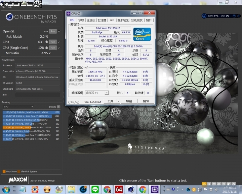
Task: Open the Dropbox tray icon
Action: click(211, 189)
